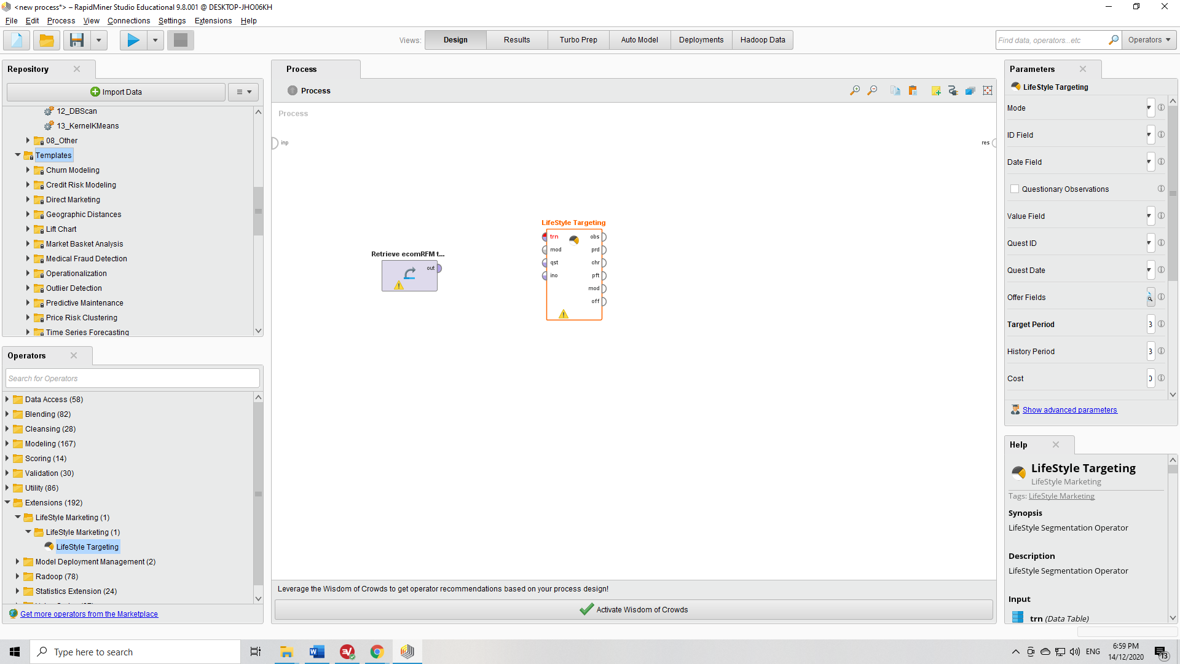Open the Windows Start menu

coord(15,652)
